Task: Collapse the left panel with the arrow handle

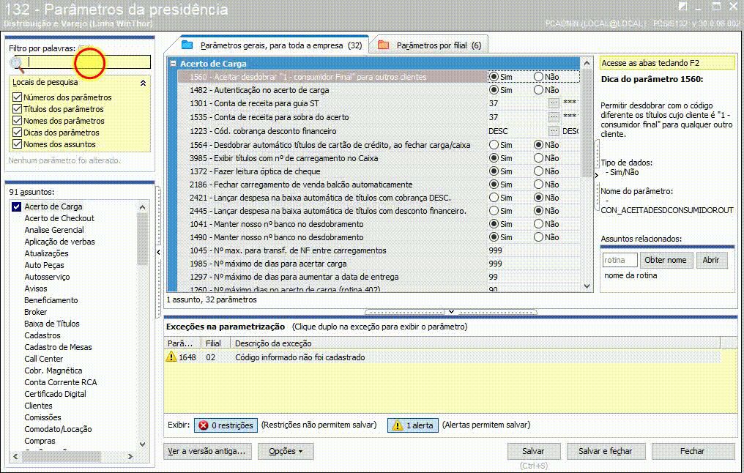Action: click(x=158, y=252)
